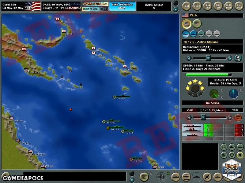The image size is (245, 183).
Task: Increase CAP fighters with right arrow
Action: (x=230, y=117)
